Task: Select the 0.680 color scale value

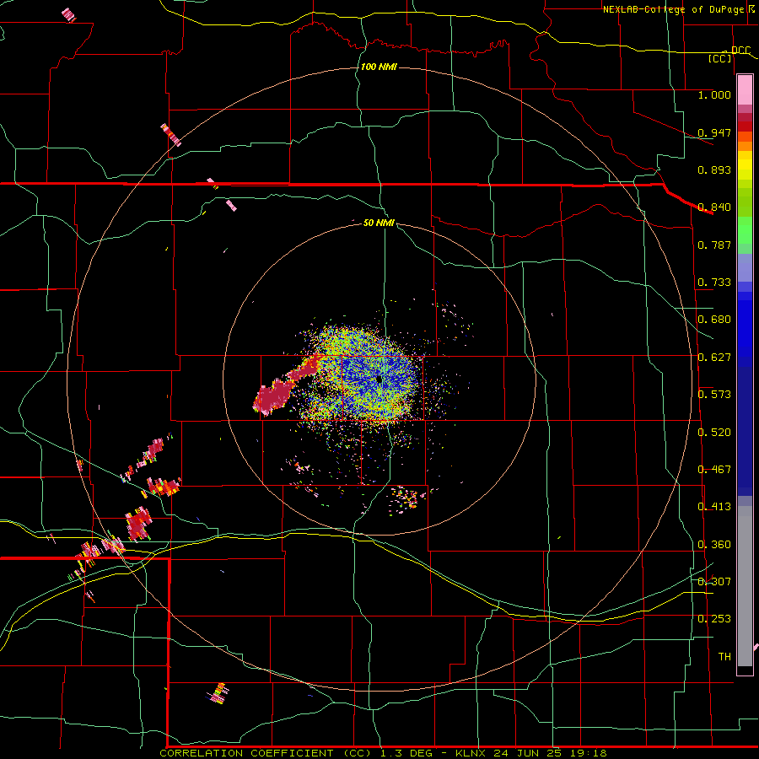Action: (x=714, y=320)
